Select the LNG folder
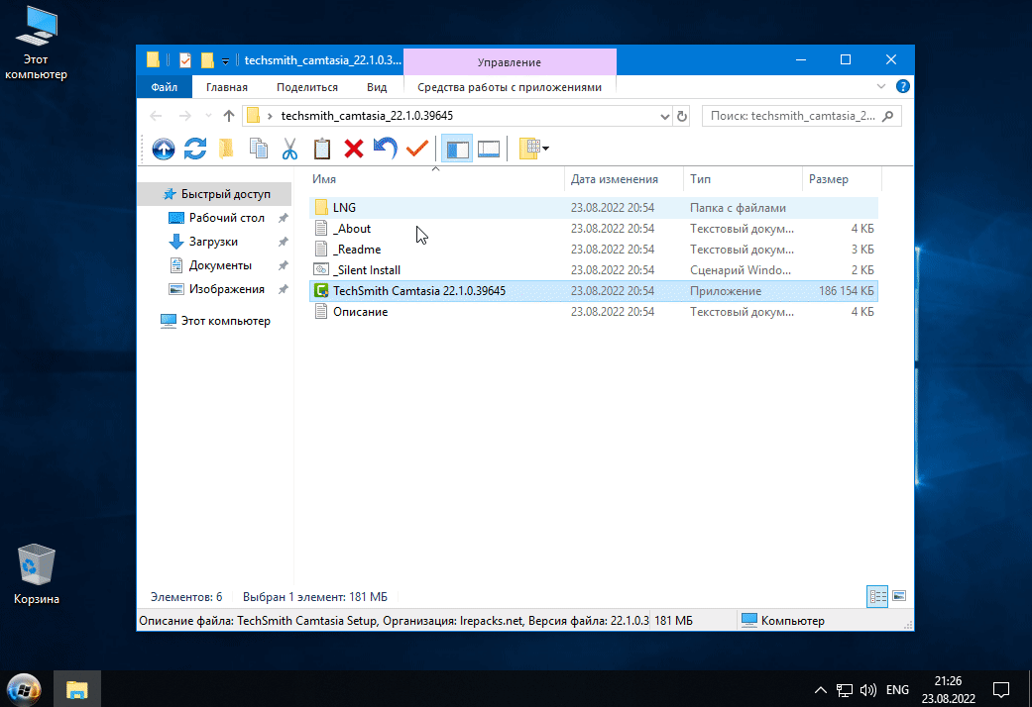1032x707 pixels. 593,208
